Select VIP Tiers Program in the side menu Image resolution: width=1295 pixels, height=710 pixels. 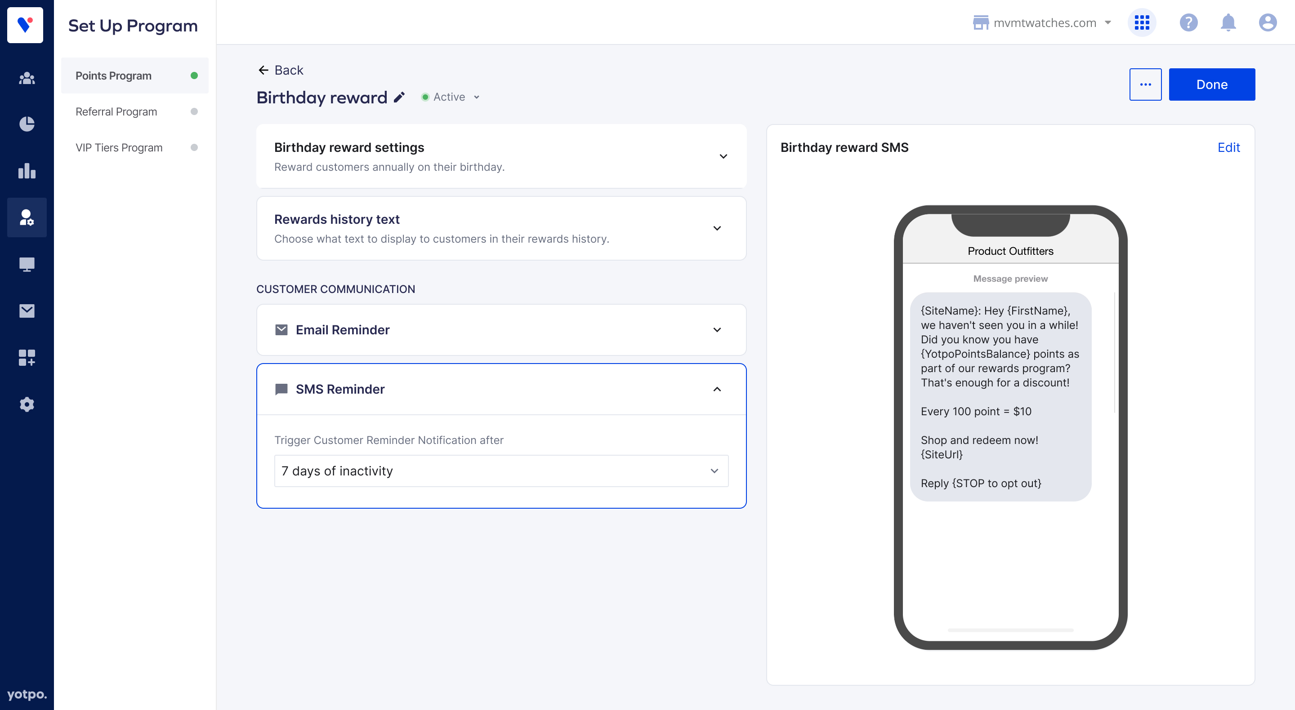click(119, 148)
